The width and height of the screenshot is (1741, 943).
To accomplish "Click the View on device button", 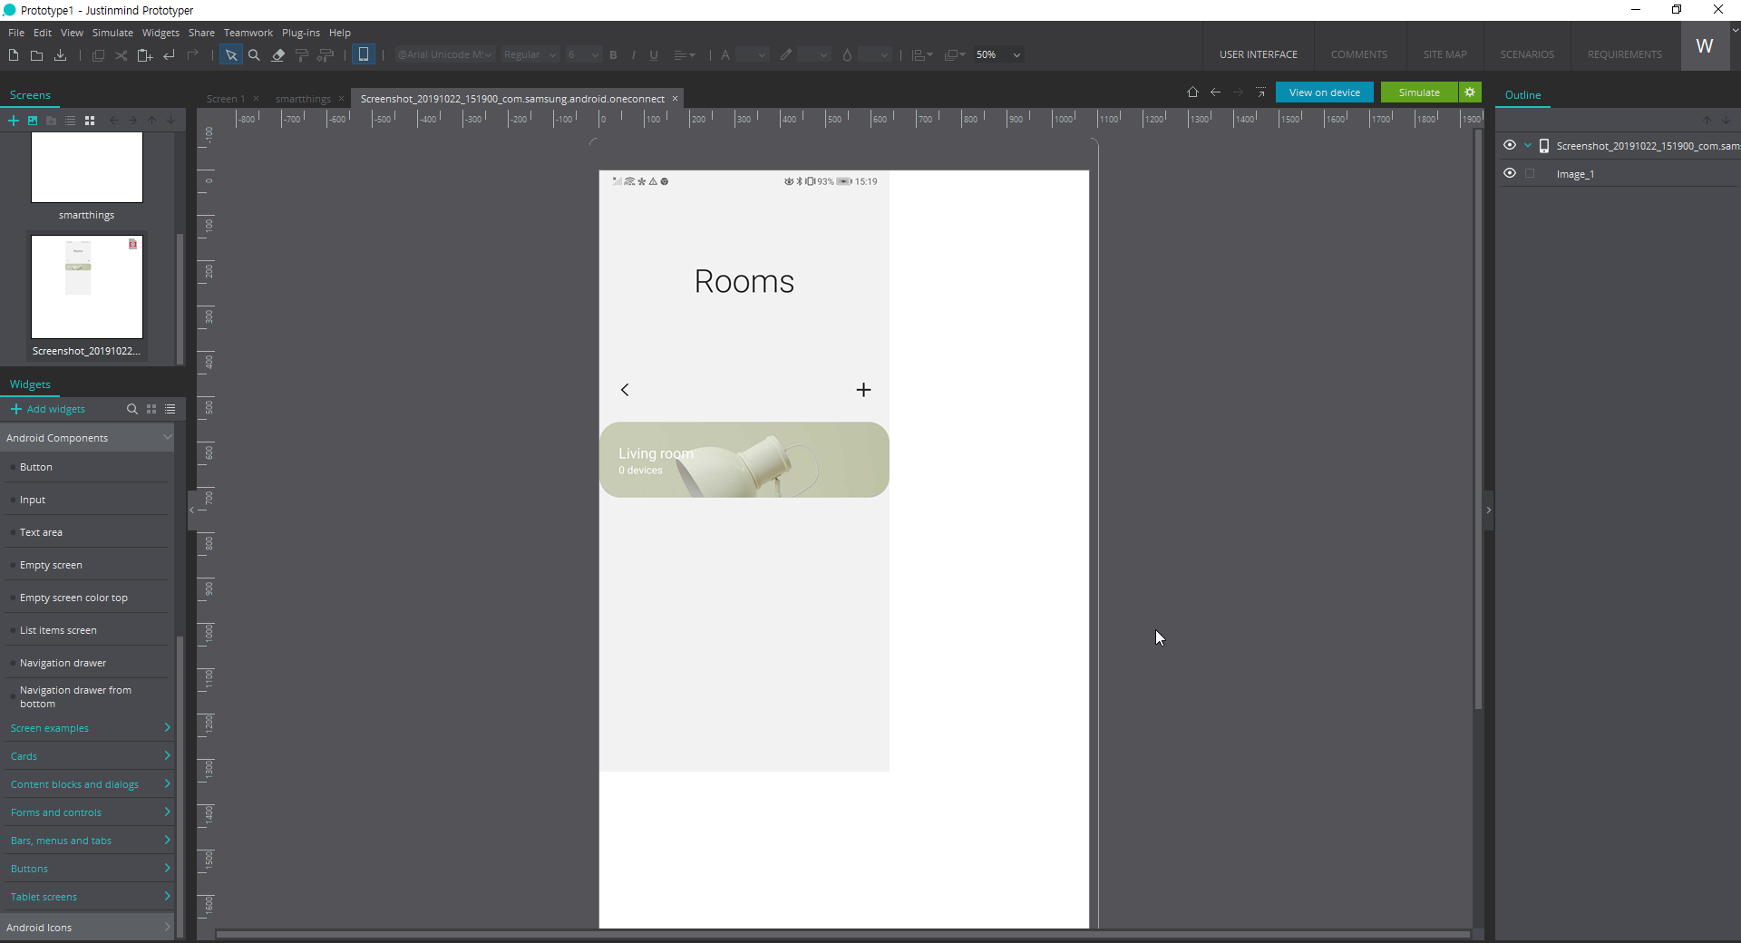I will click(x=1324, y=92).
